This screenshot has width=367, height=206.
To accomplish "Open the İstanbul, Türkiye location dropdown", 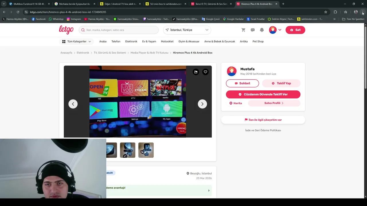I will pyautogui.click(x=187, y=30).
